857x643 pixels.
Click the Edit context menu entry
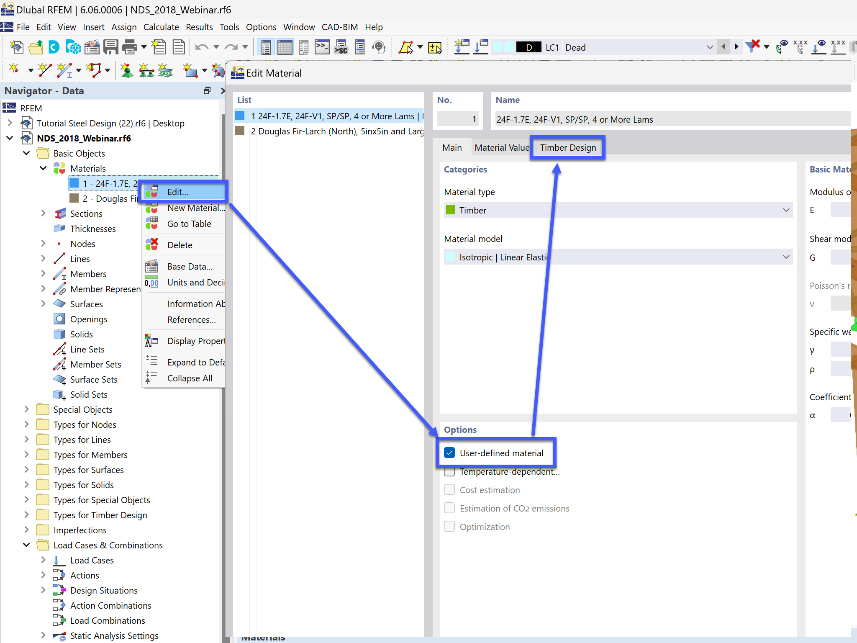pos(177,192)
